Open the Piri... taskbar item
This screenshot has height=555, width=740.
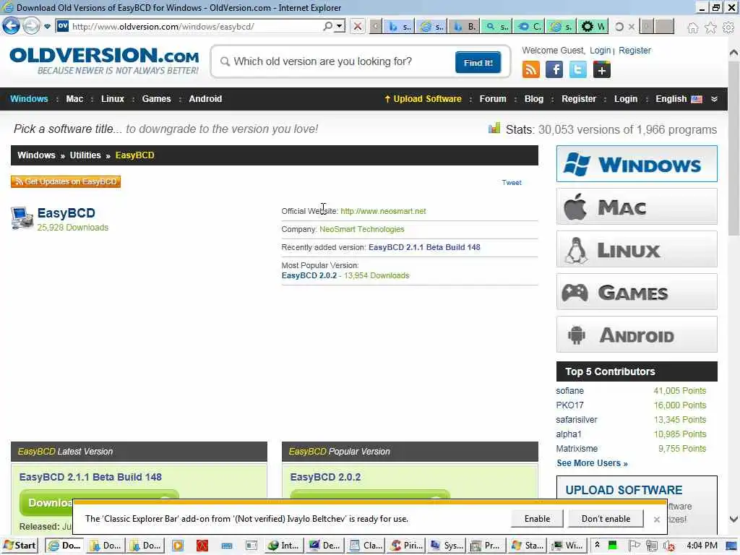(x=407, y=546)
